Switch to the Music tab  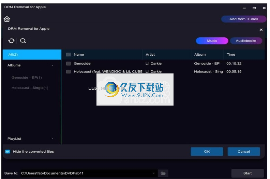coord(212,41)
